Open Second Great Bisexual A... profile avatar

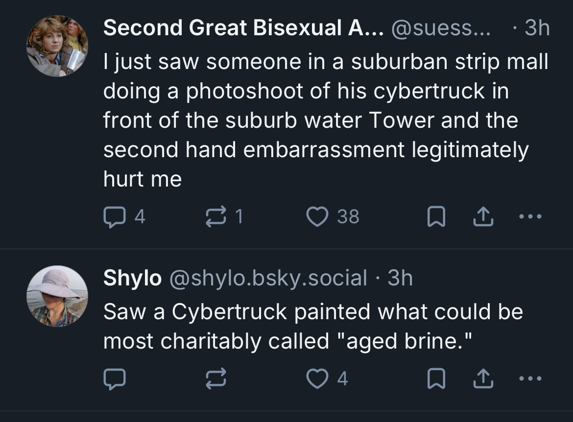57,46
